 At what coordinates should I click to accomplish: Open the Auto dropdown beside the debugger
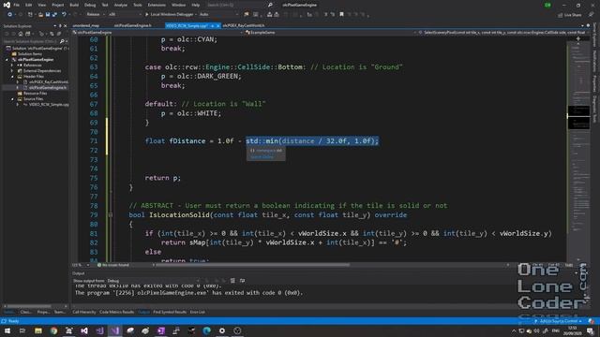[218, 15]
